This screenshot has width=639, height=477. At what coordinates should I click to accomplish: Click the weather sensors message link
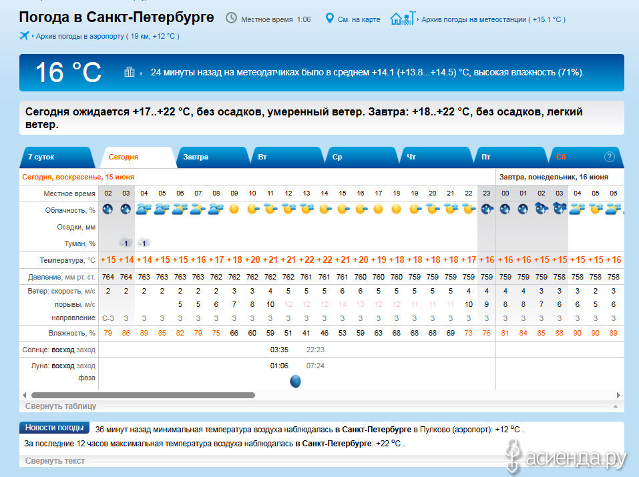pos(367,73)
